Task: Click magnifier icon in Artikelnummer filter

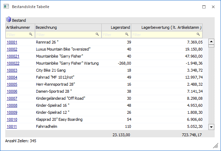Action: [31, 34]
